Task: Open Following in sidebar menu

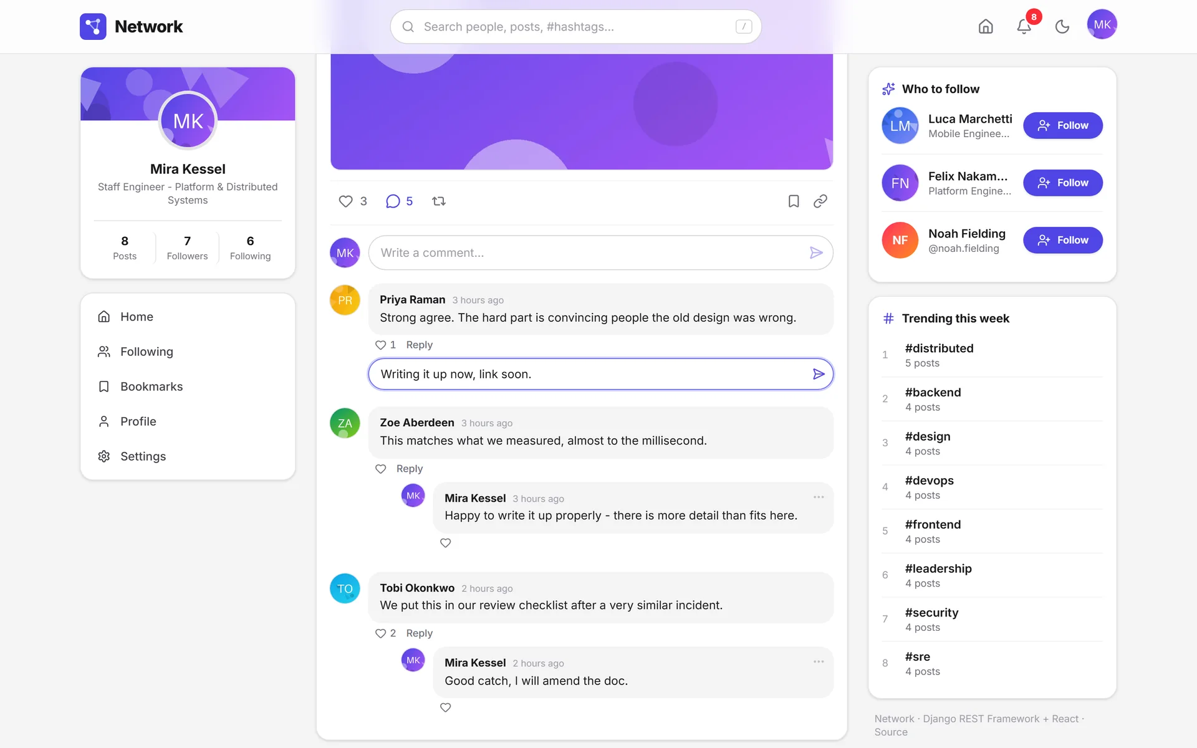Action: click(x=188, y=352)
